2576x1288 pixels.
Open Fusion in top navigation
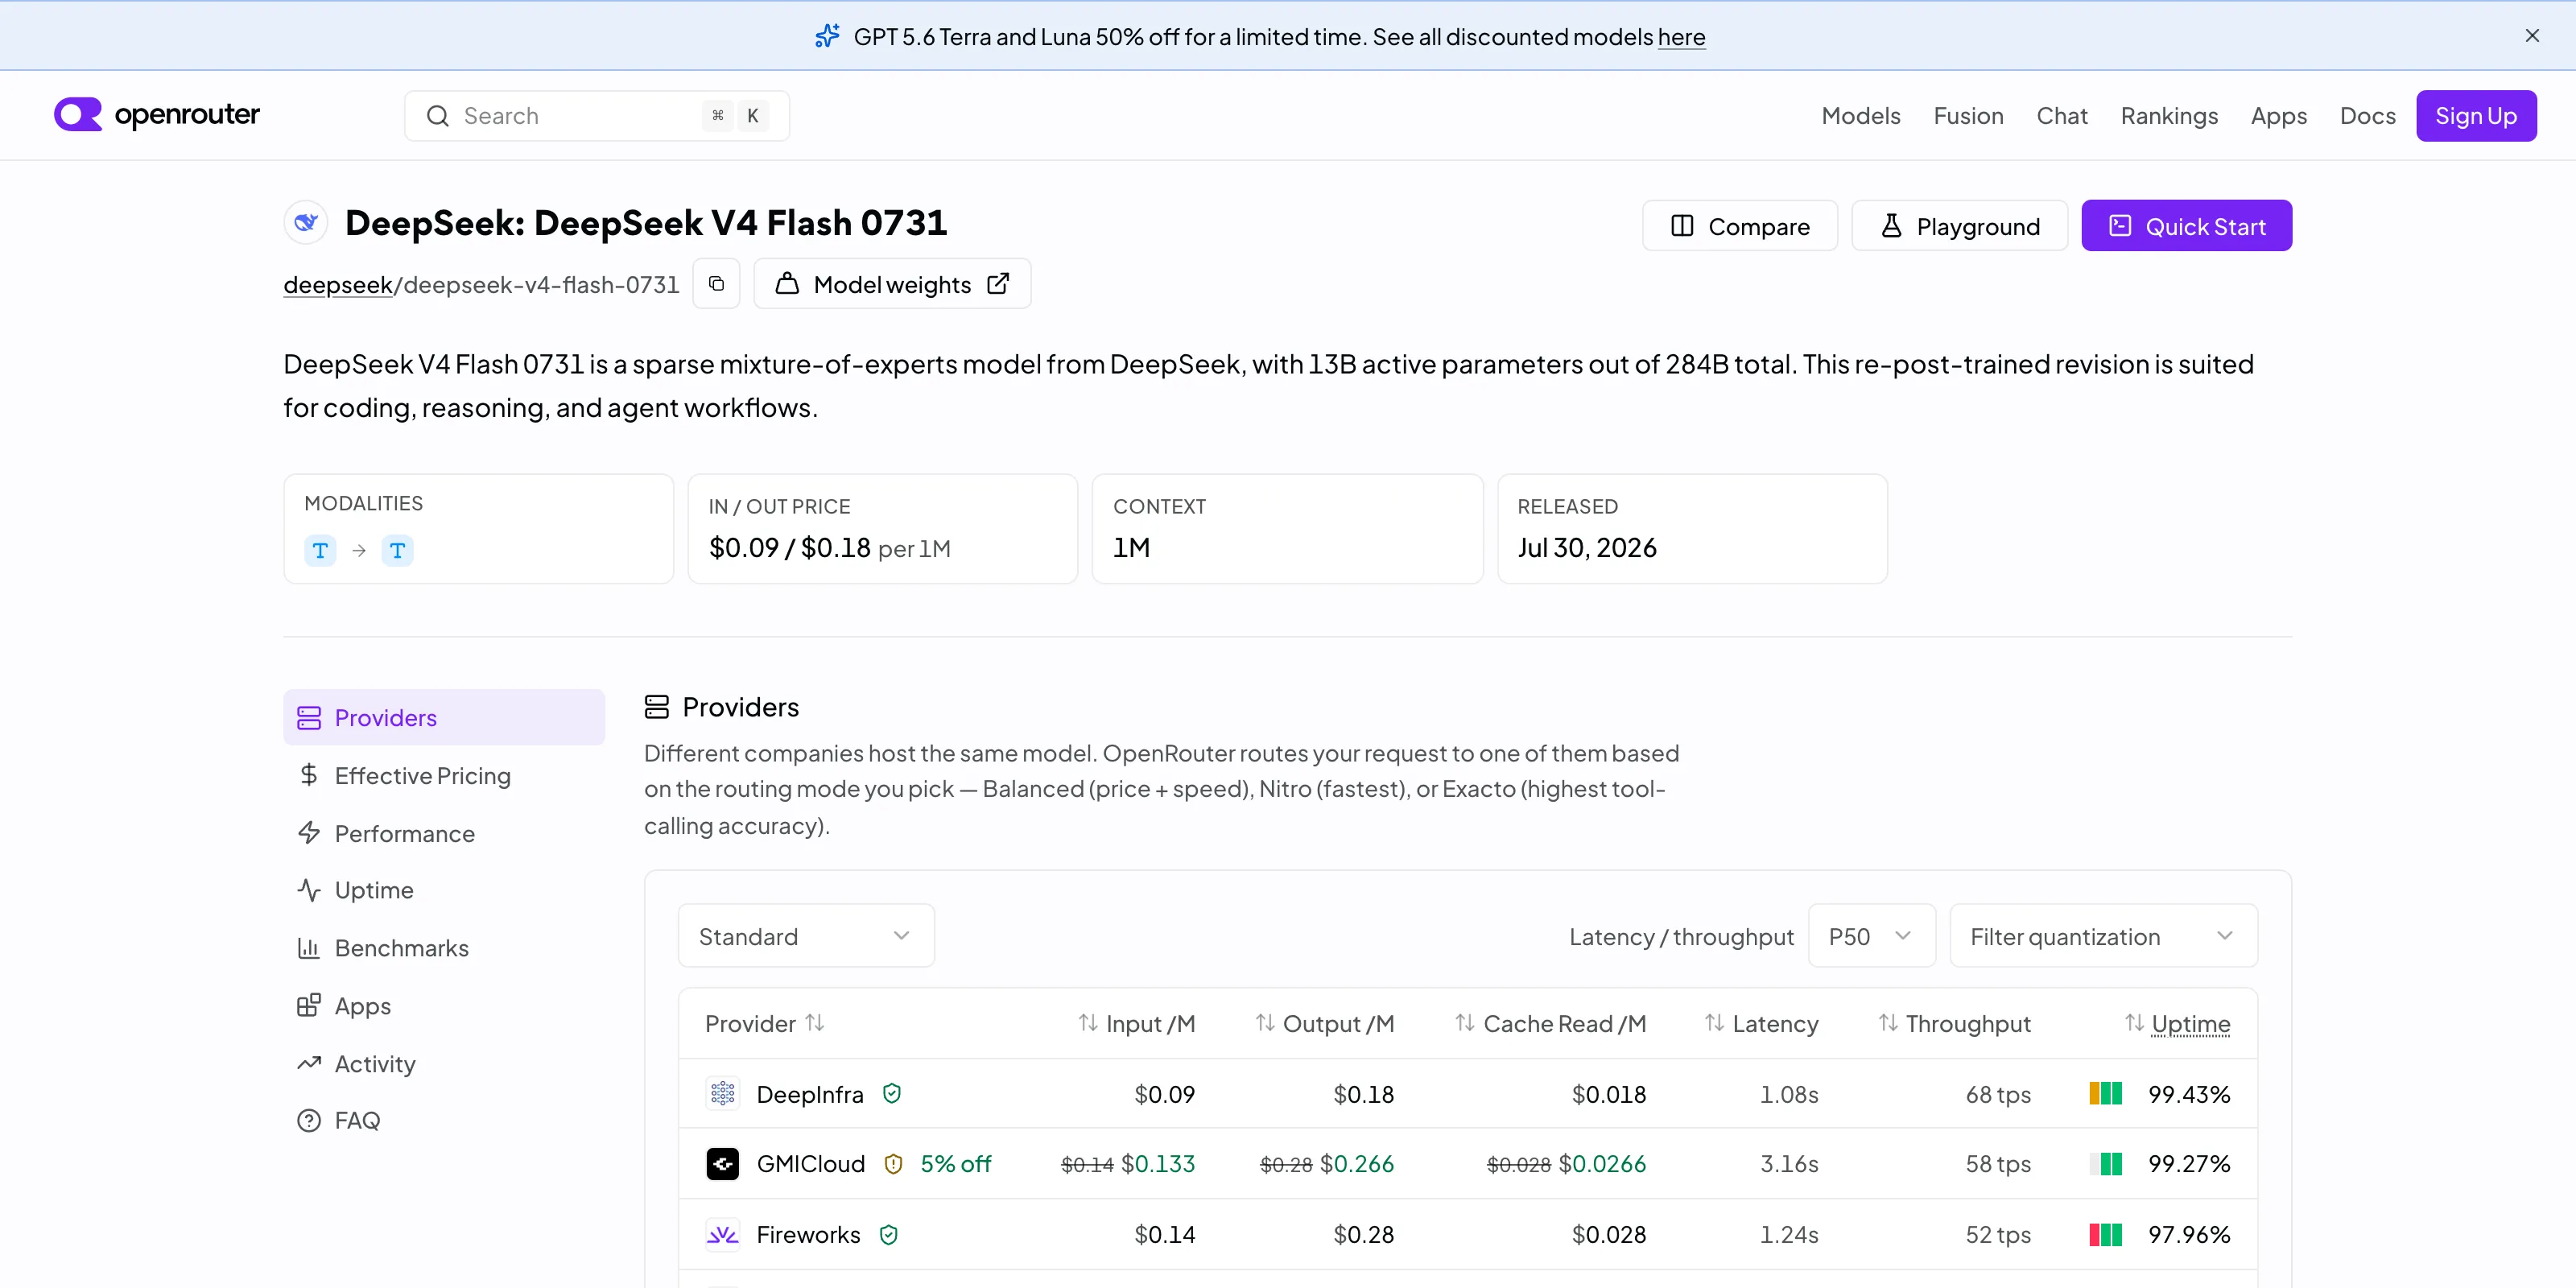1968,116
